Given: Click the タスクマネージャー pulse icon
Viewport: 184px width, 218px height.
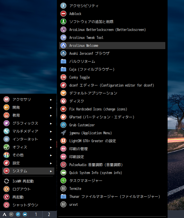Looking at the screenshot, I should [x=63, y=181].
